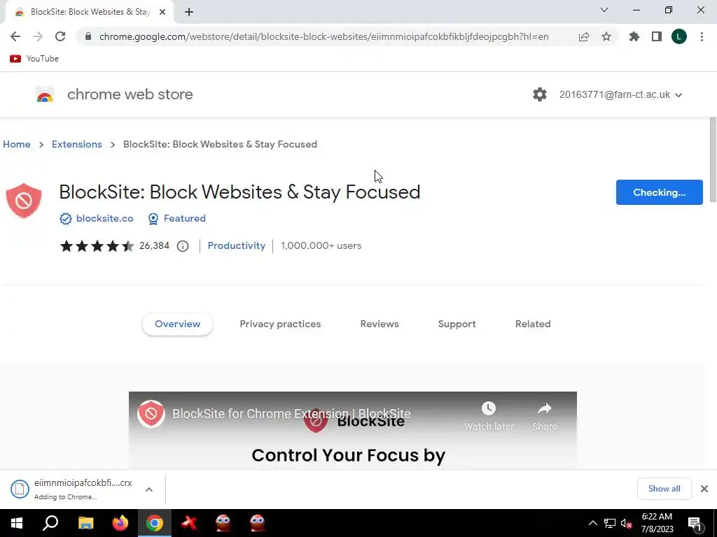Screen dimensions: 717x537
Task: Go back to the previous page
Action: point(15,36)
